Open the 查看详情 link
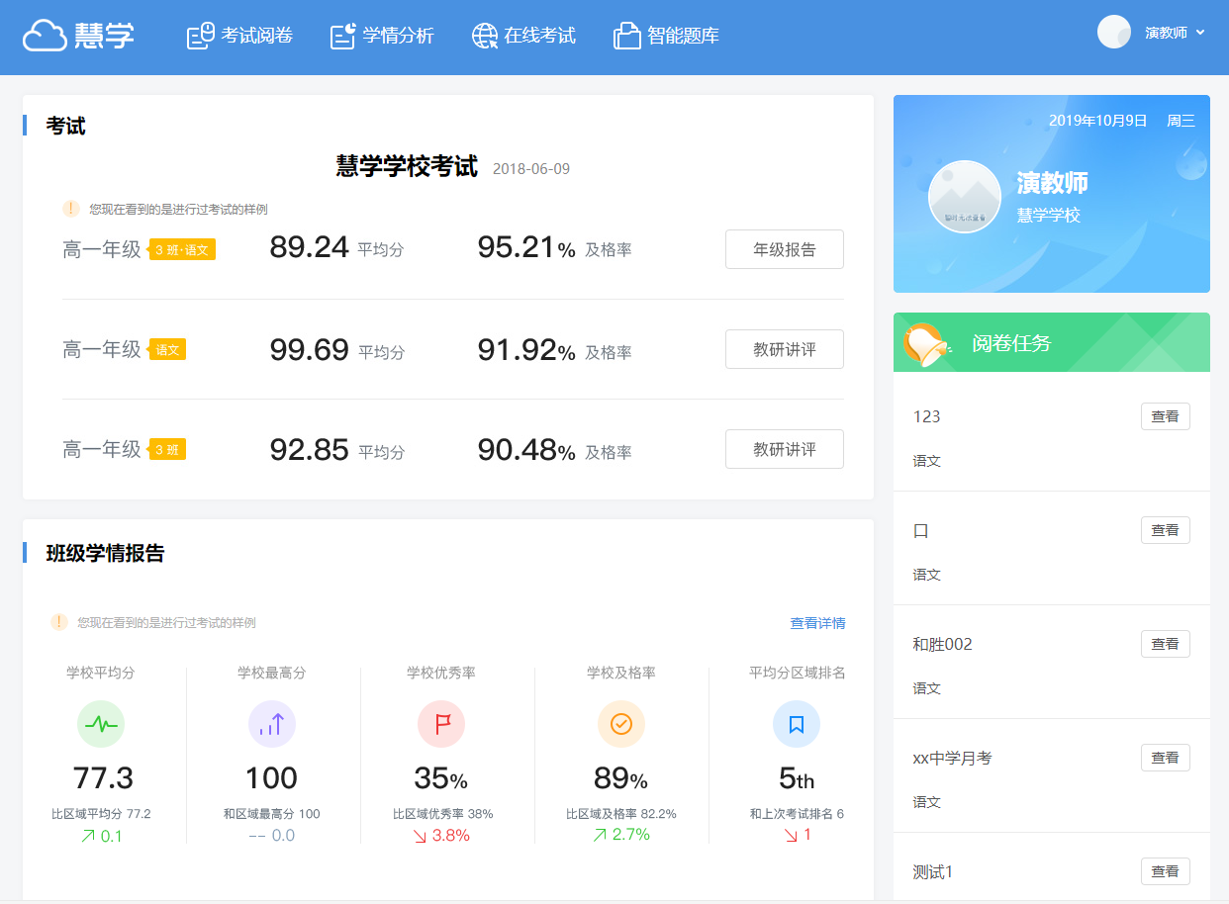The width and height of the screenshot is (1229, 904). coord(817,623)
